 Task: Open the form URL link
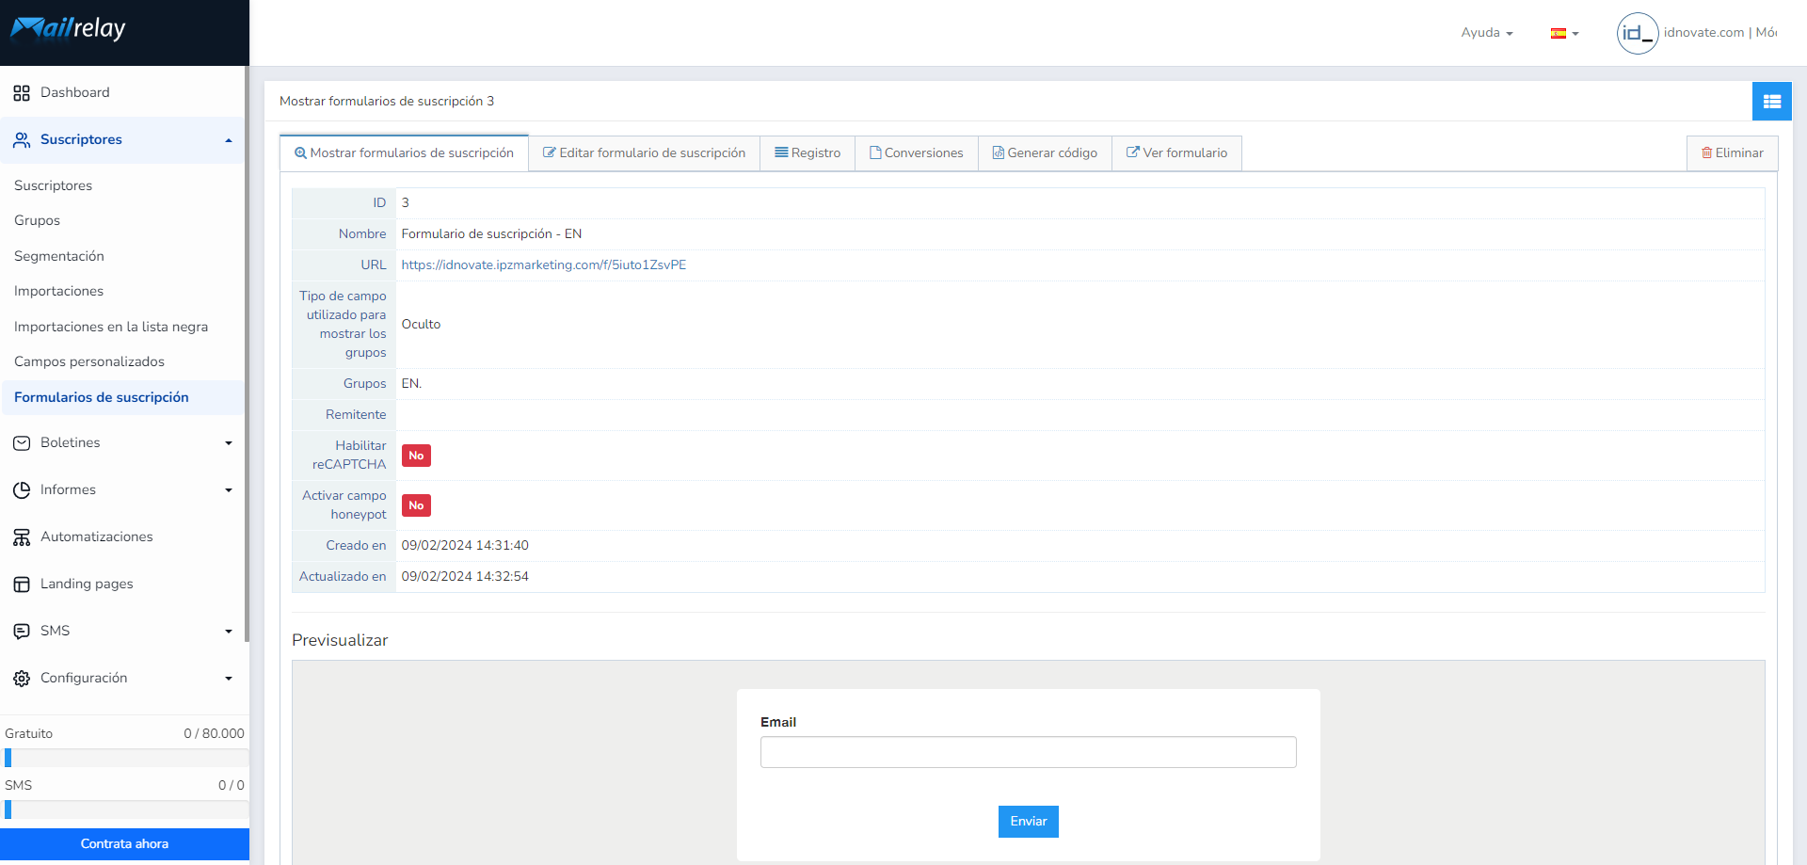point(544,265)
